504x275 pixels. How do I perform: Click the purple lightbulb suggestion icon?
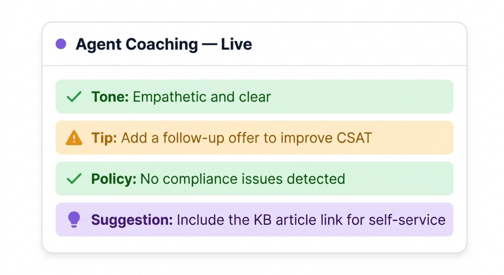[x=74, y=219]
